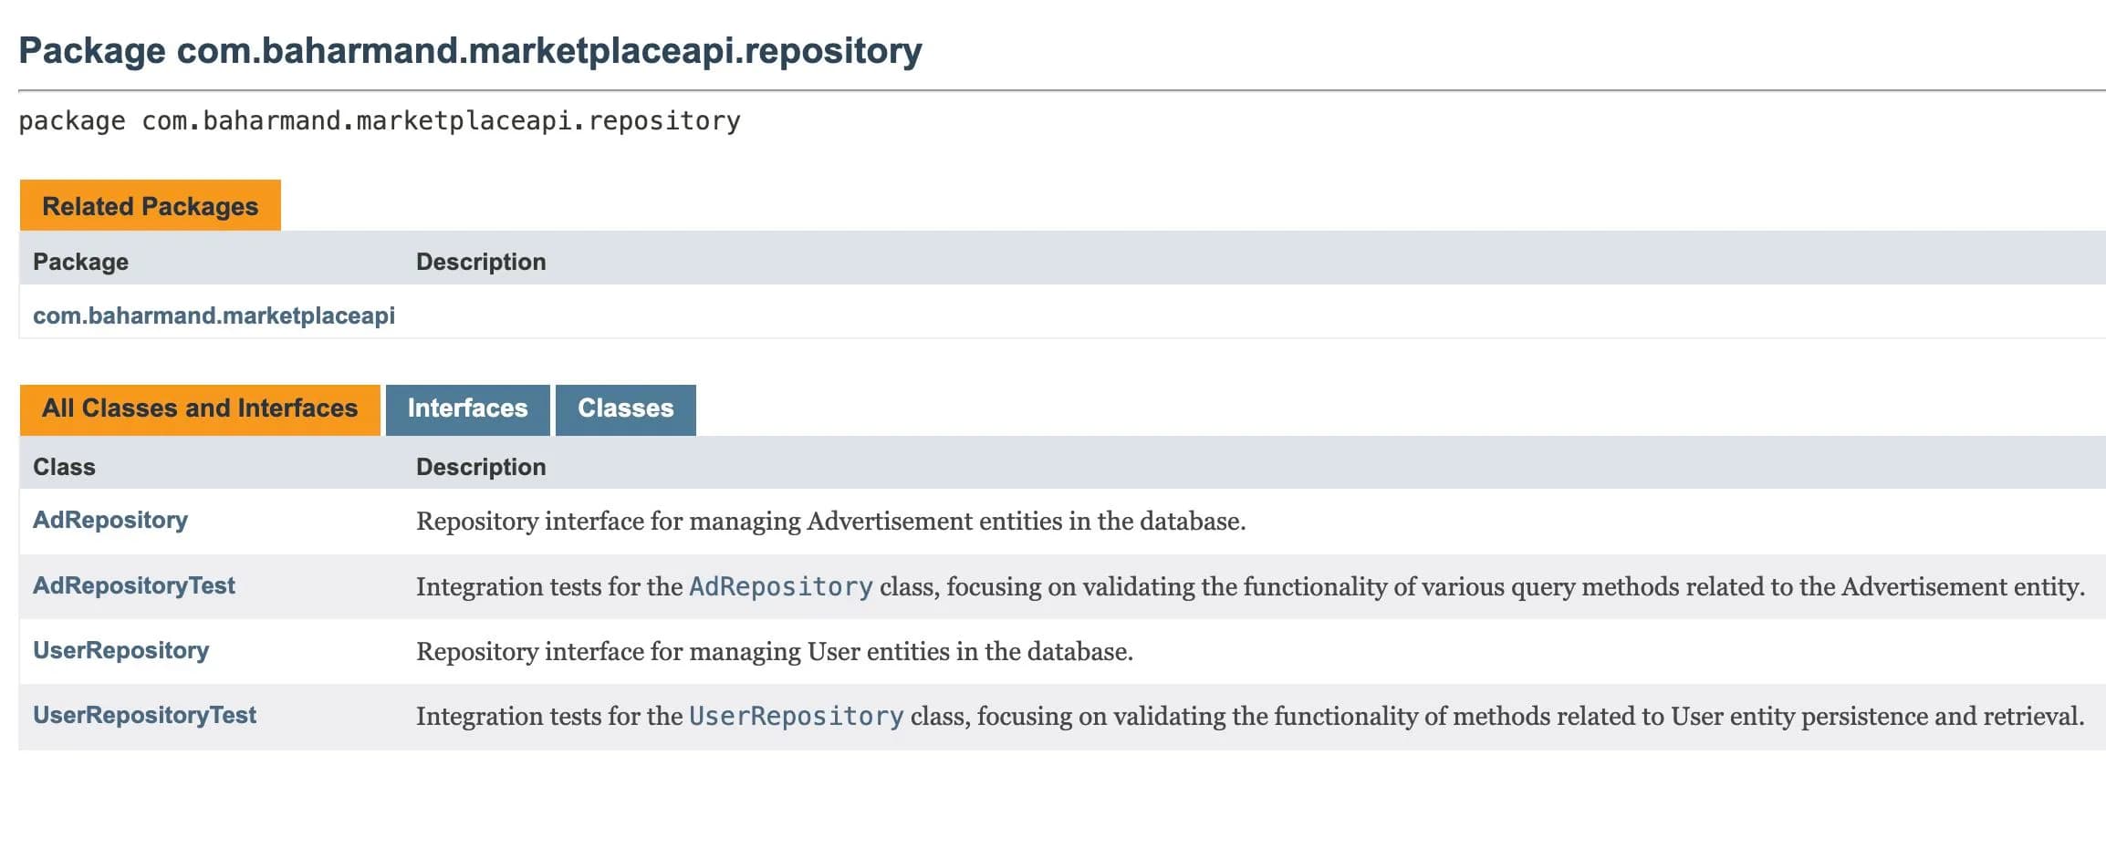2106x848 pixels.
Task: Open the UserRepository class page
Action: [120, 650]
